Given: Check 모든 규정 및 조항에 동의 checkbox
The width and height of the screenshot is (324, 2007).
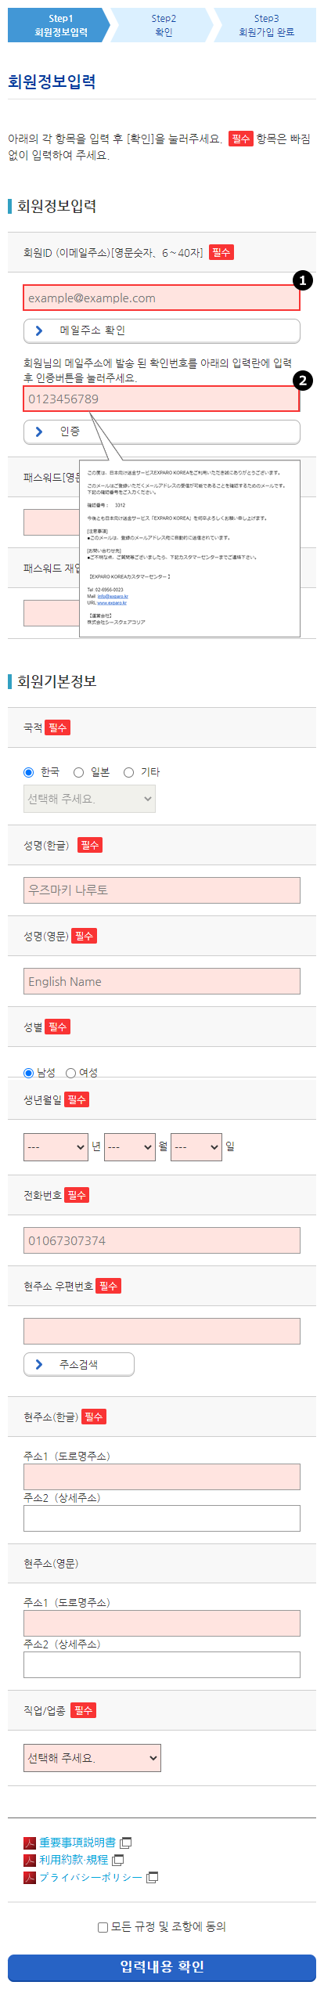Looking at the screenshot, I should (x=103, y=1927).
